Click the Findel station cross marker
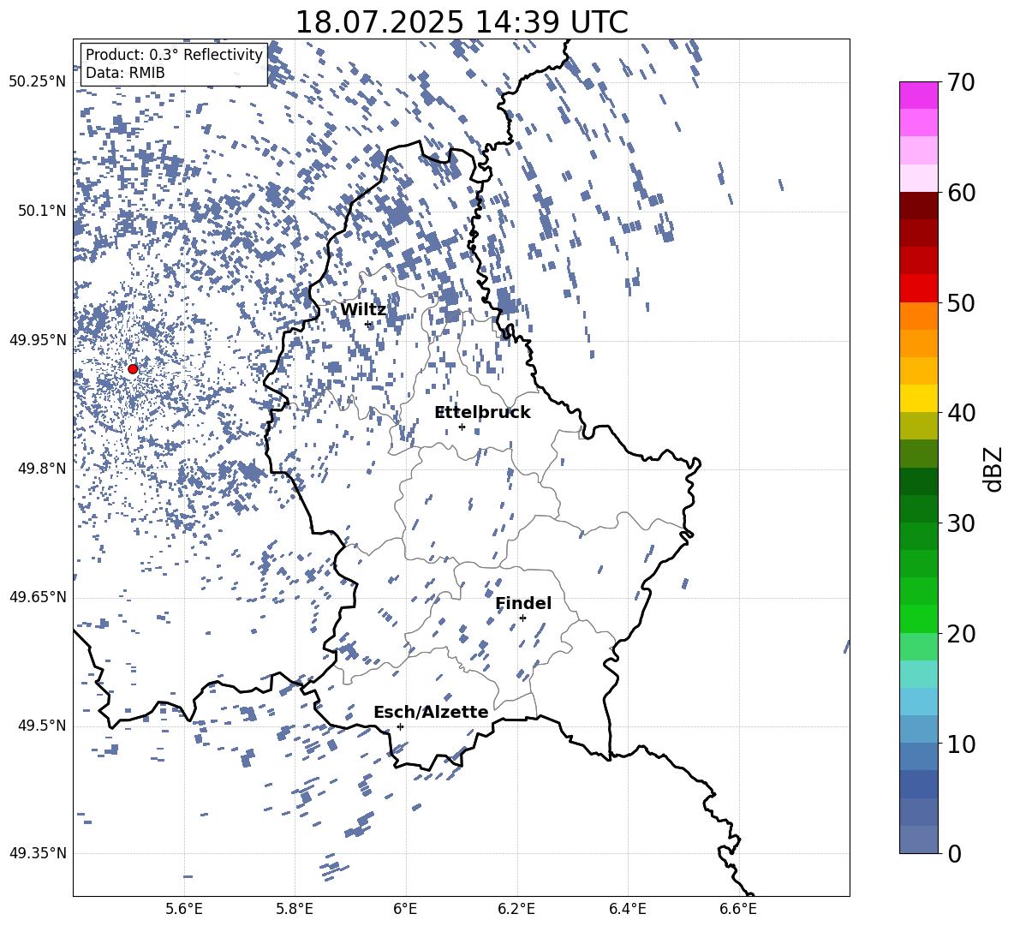Screen dimensions: 1014x926 522,618
